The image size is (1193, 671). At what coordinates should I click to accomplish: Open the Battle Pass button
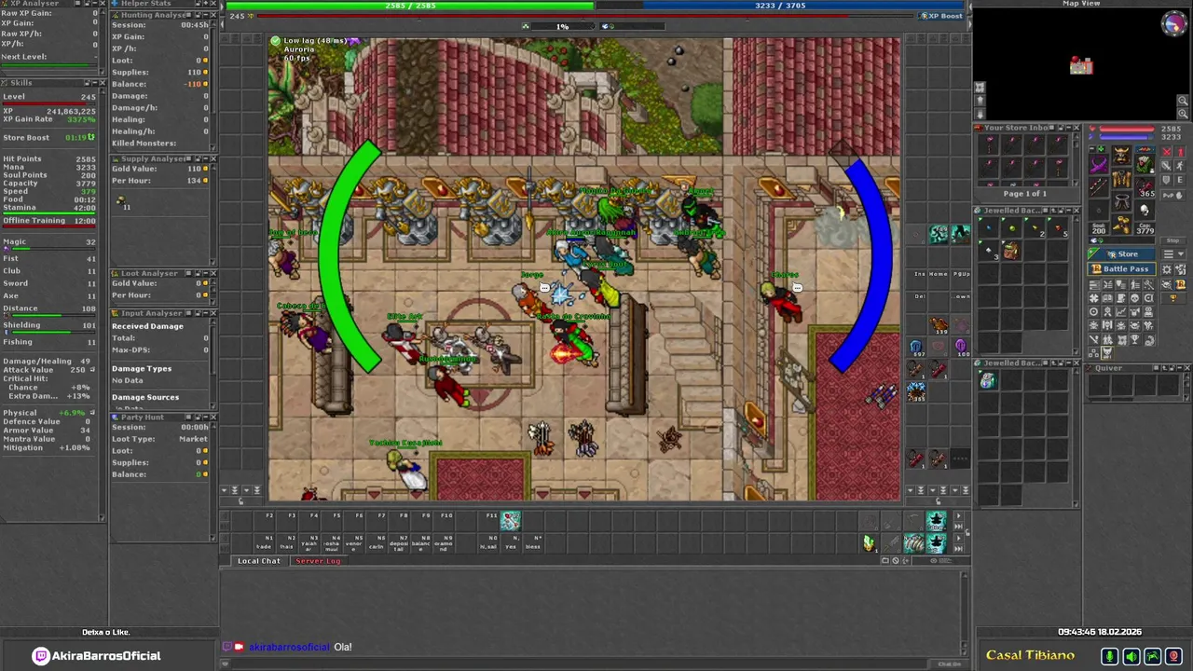click(1121, 269)
